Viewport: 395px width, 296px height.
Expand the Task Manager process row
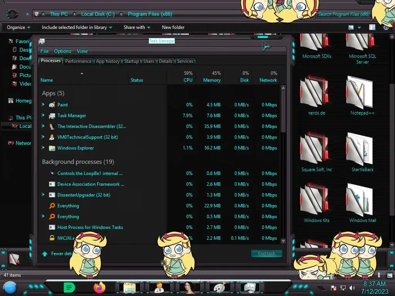43,115
